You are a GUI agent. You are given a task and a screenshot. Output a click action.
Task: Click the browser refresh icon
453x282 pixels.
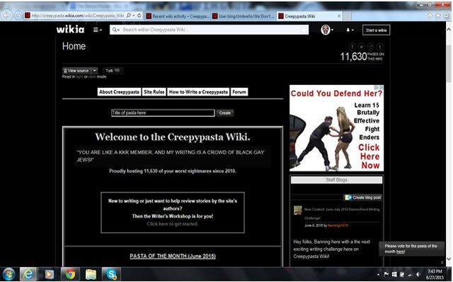[x=139, y=16]
